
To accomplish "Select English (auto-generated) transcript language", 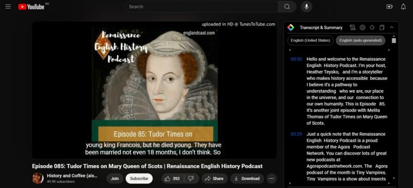I will point(360,41).
